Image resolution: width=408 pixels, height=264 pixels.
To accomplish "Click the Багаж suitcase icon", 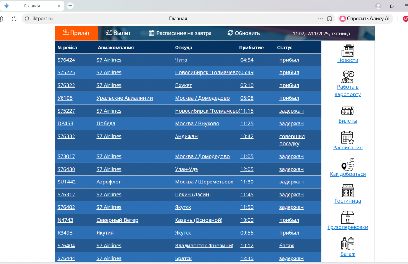I will (348, 244).
